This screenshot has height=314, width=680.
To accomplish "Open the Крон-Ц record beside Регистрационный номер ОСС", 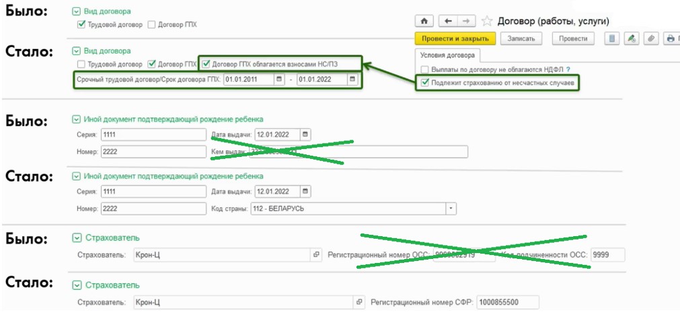I will pos(316,255).
